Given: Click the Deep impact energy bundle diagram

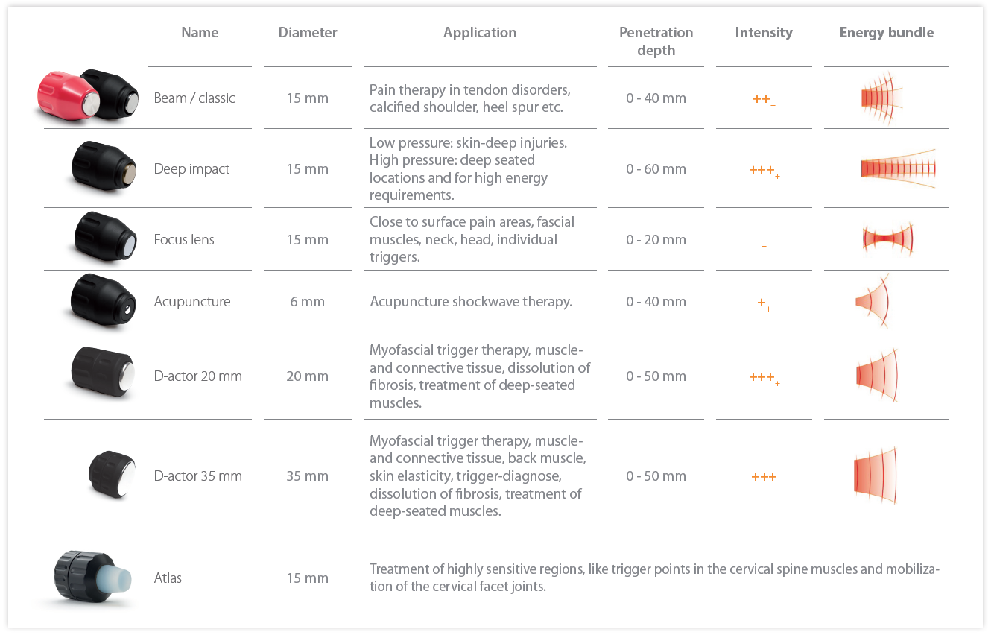Looking at the screenshot, I should point(897,168).
